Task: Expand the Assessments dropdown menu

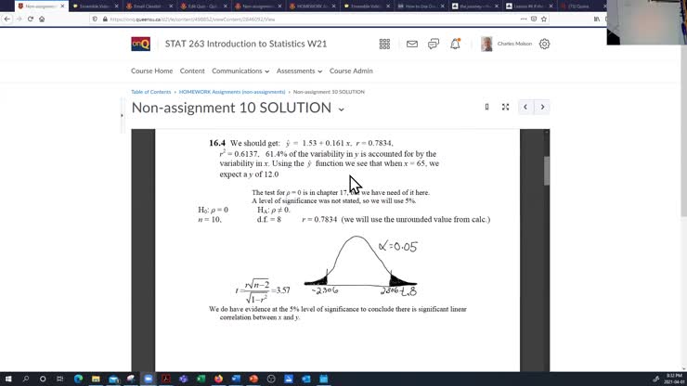Action: [299, 71]
